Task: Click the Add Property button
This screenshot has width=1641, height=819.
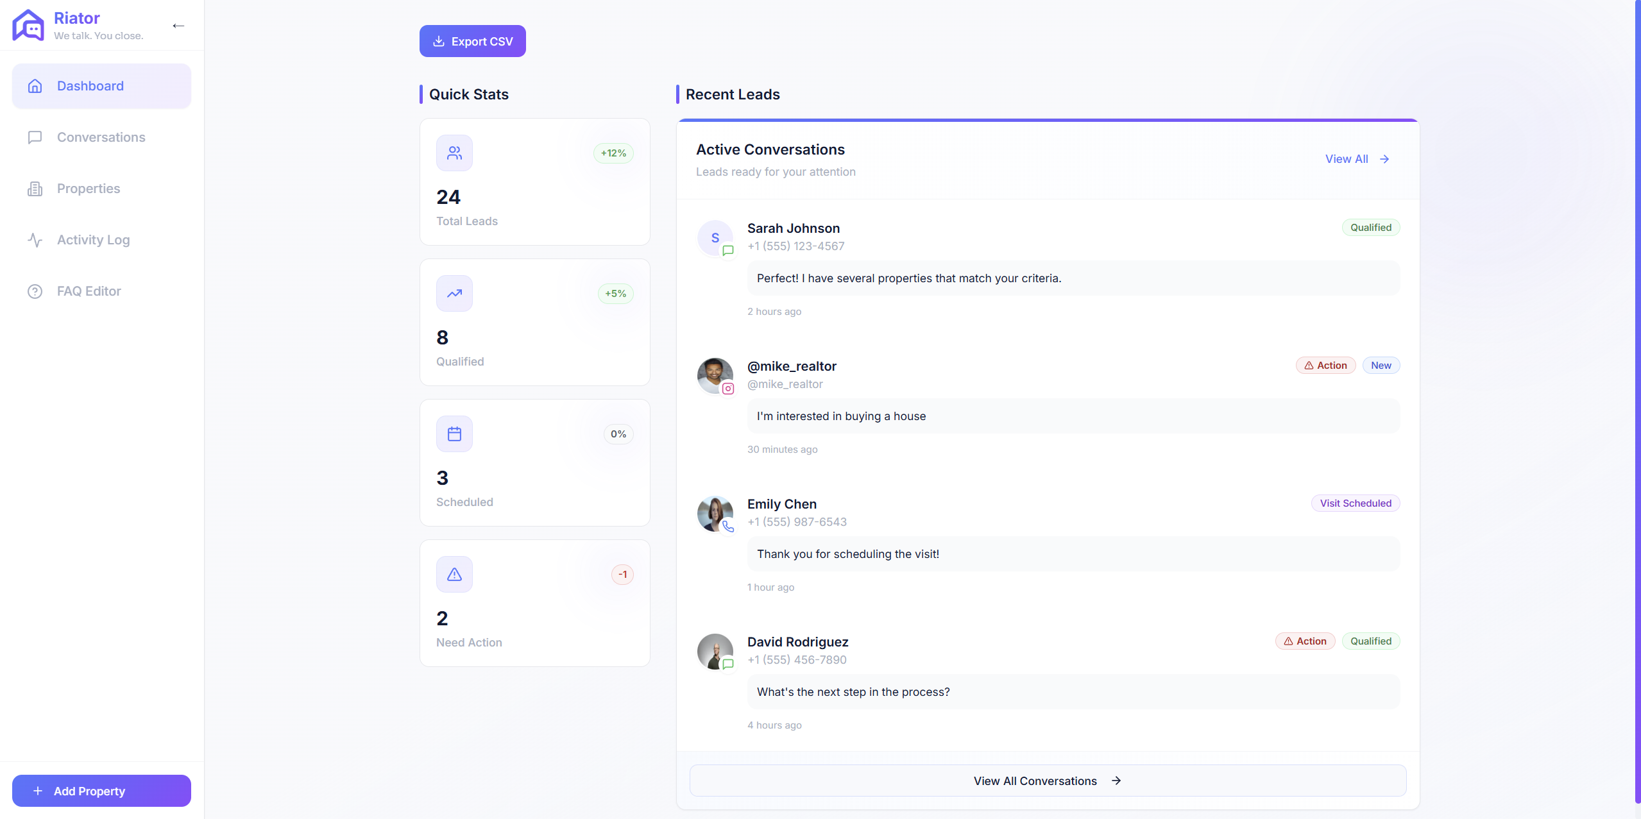Action: coord(101,791)
